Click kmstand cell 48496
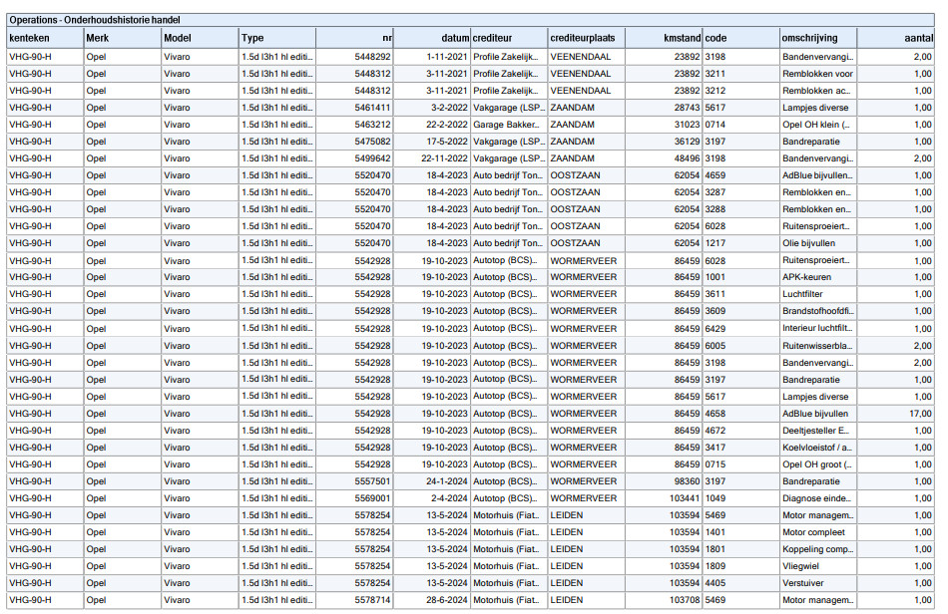Viewport: 948px width, 614px height. pyautogui.click(x=664, y=158)
